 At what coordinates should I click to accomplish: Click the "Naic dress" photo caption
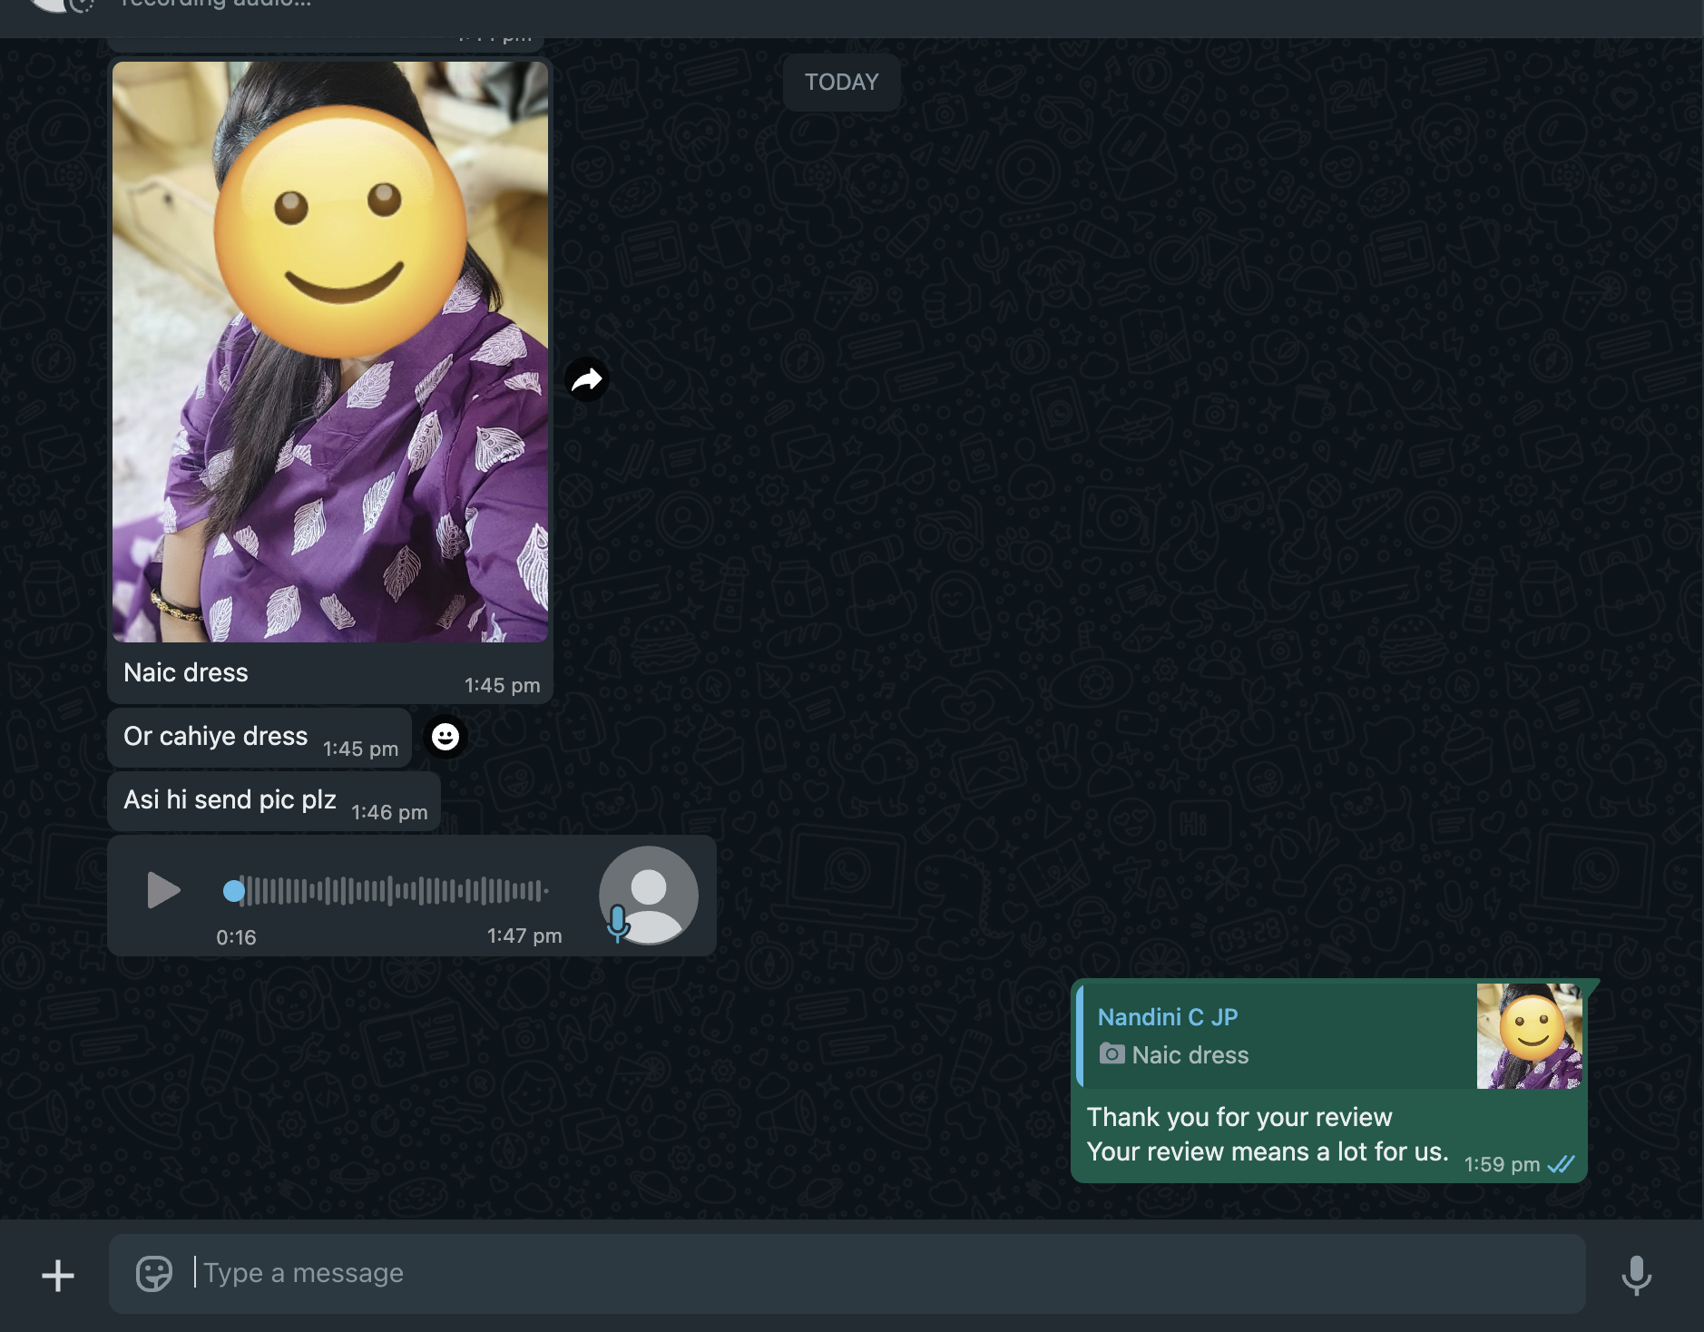pos(186,672)
